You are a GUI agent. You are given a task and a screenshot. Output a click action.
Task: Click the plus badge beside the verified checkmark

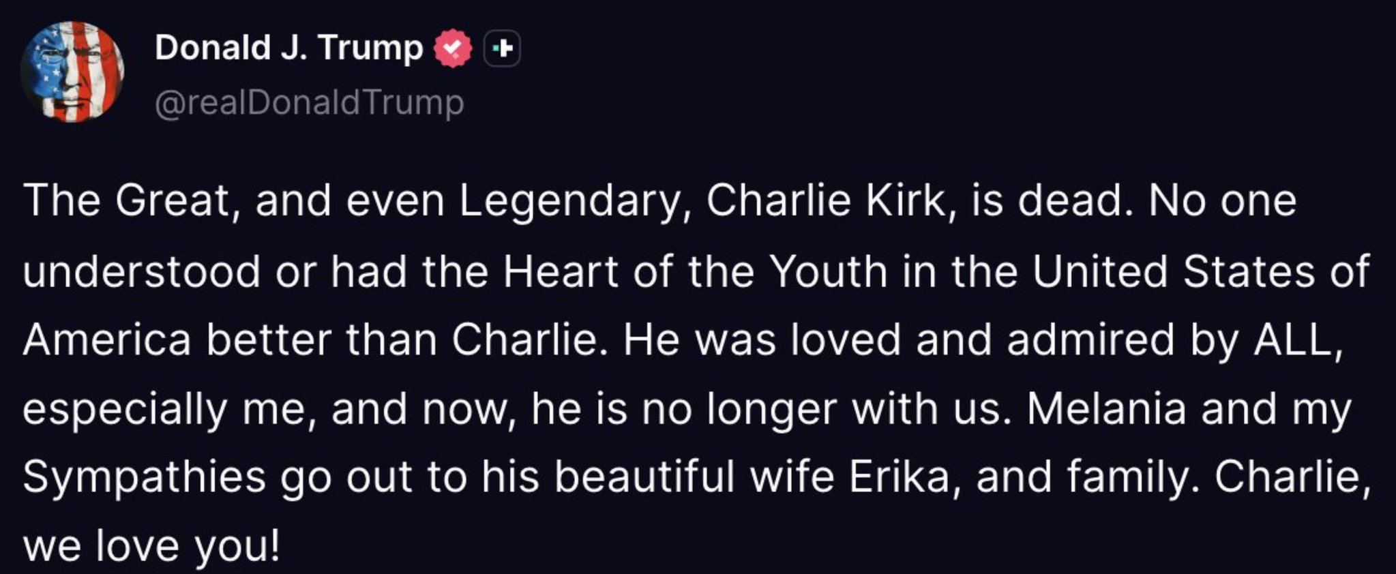click(x=502, y=49)
